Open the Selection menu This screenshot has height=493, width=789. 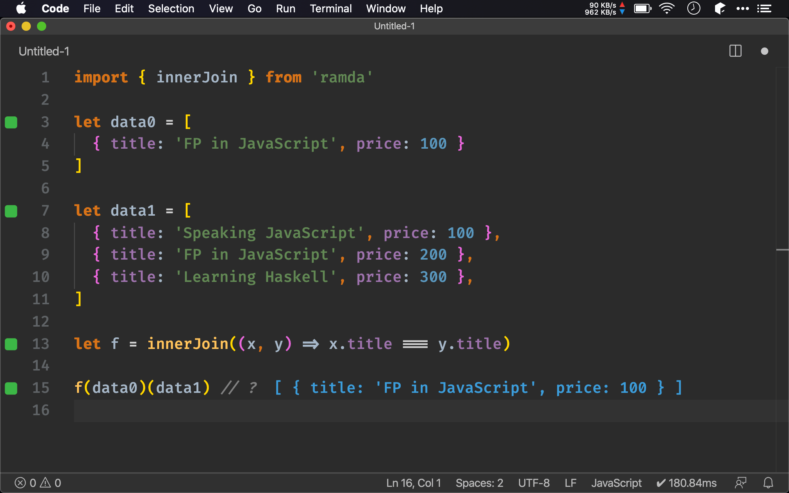coord(171,8)
